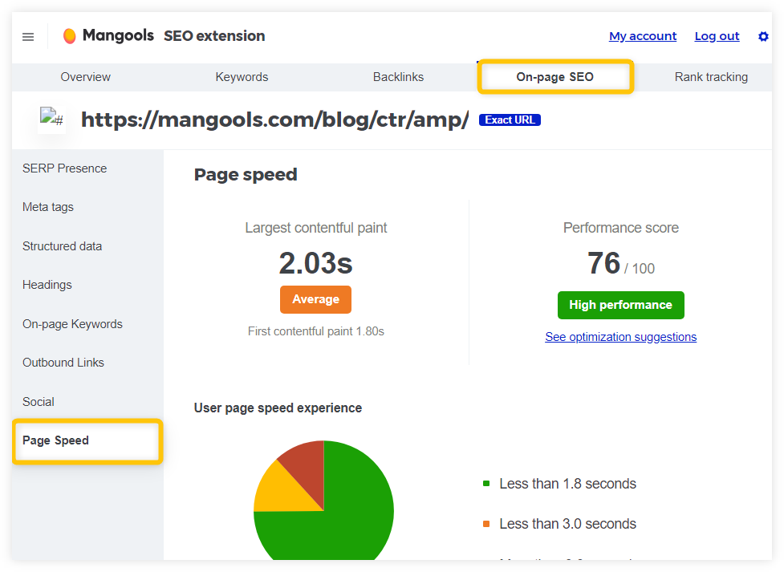Select Outbound Links in the sidebar
The image size is (784, 572).
[x=63, y=363]
